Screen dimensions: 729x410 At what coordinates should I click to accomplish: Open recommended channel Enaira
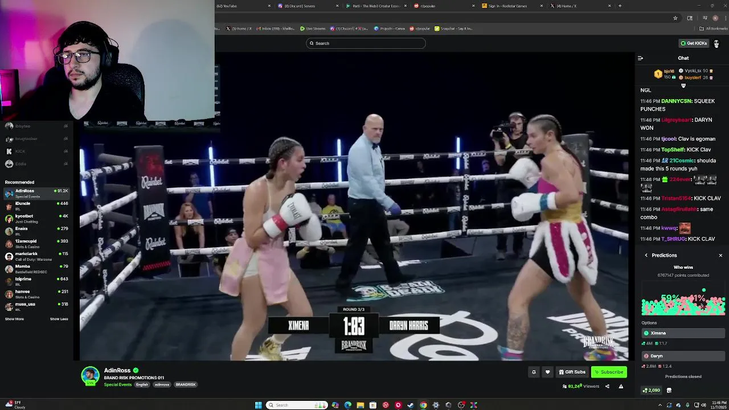(36, 231)
